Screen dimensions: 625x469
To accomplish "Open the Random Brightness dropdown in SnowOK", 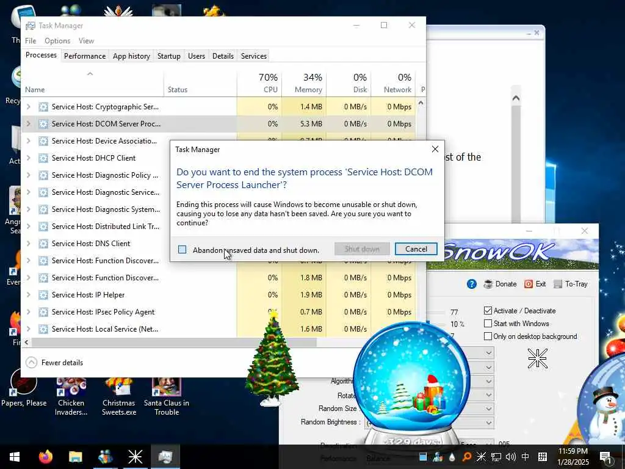I will [x=489, y=423].
